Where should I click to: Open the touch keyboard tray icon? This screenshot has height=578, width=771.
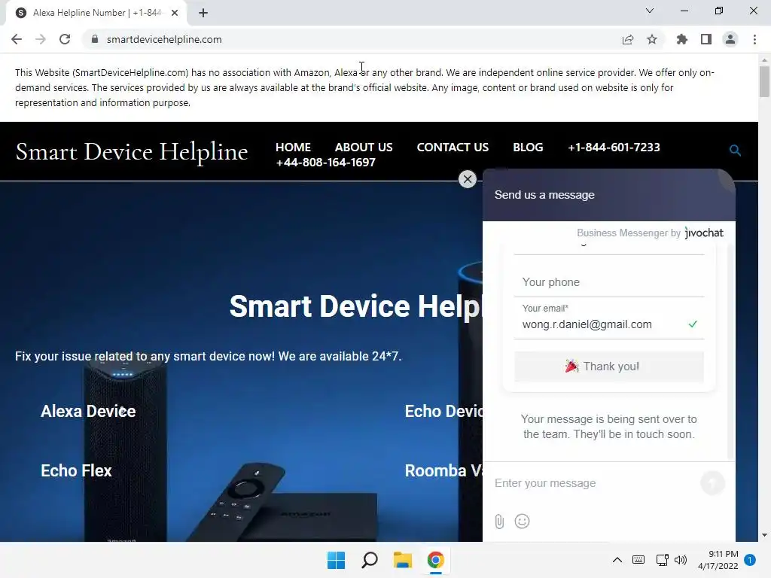click(638, 560)
